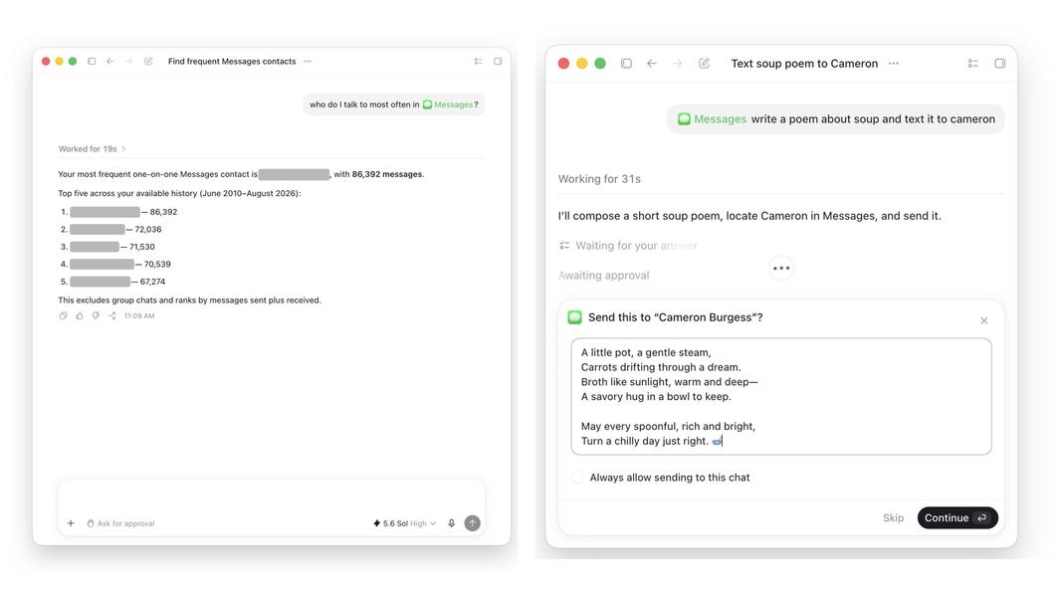Click the 'Working for 31s' status line

599,179
